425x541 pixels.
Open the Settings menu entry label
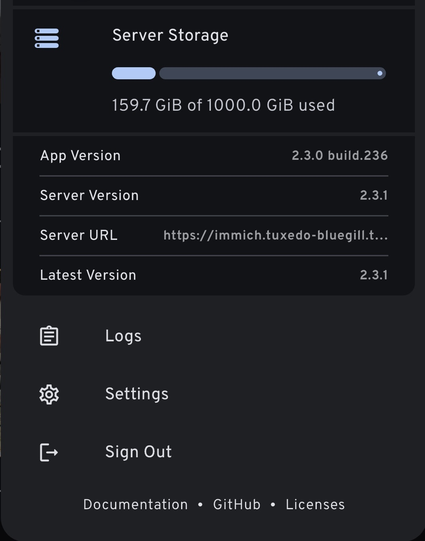coord(137,394)
